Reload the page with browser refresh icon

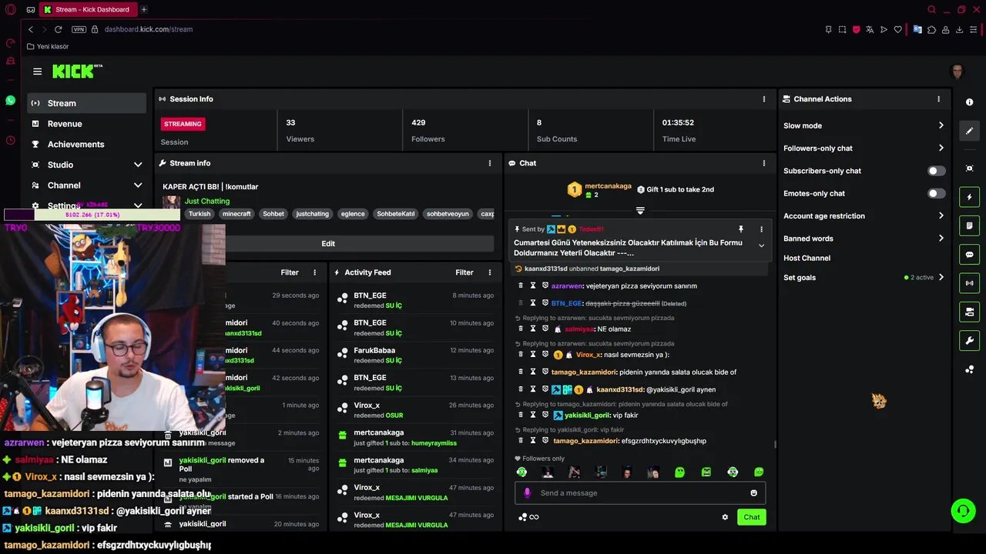click(x=58, y=29)
